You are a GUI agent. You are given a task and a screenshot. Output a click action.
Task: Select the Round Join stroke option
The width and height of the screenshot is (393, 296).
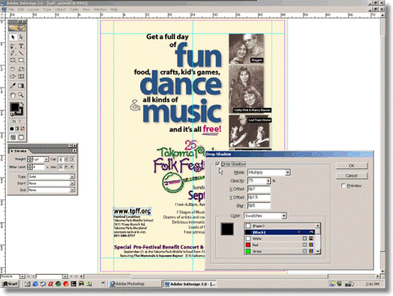[66, 167]
